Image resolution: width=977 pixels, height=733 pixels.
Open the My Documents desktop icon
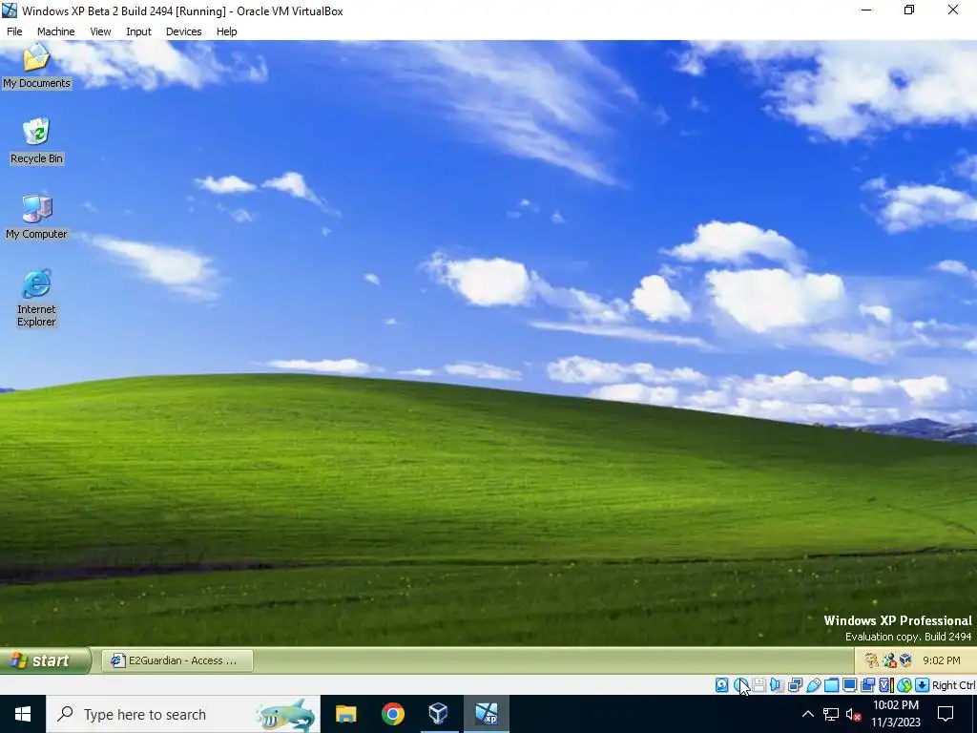(36, 66)
